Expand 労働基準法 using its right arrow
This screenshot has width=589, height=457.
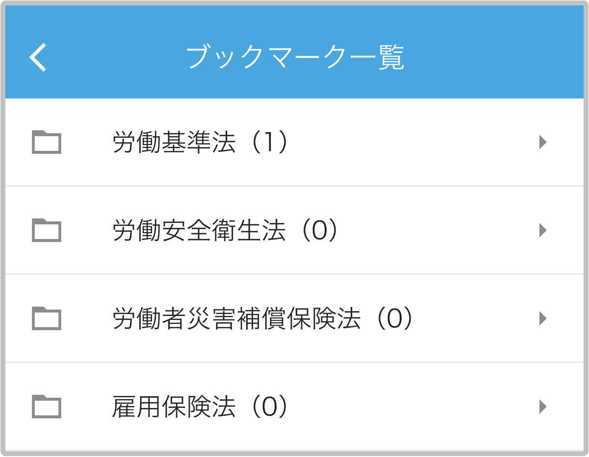542,143
